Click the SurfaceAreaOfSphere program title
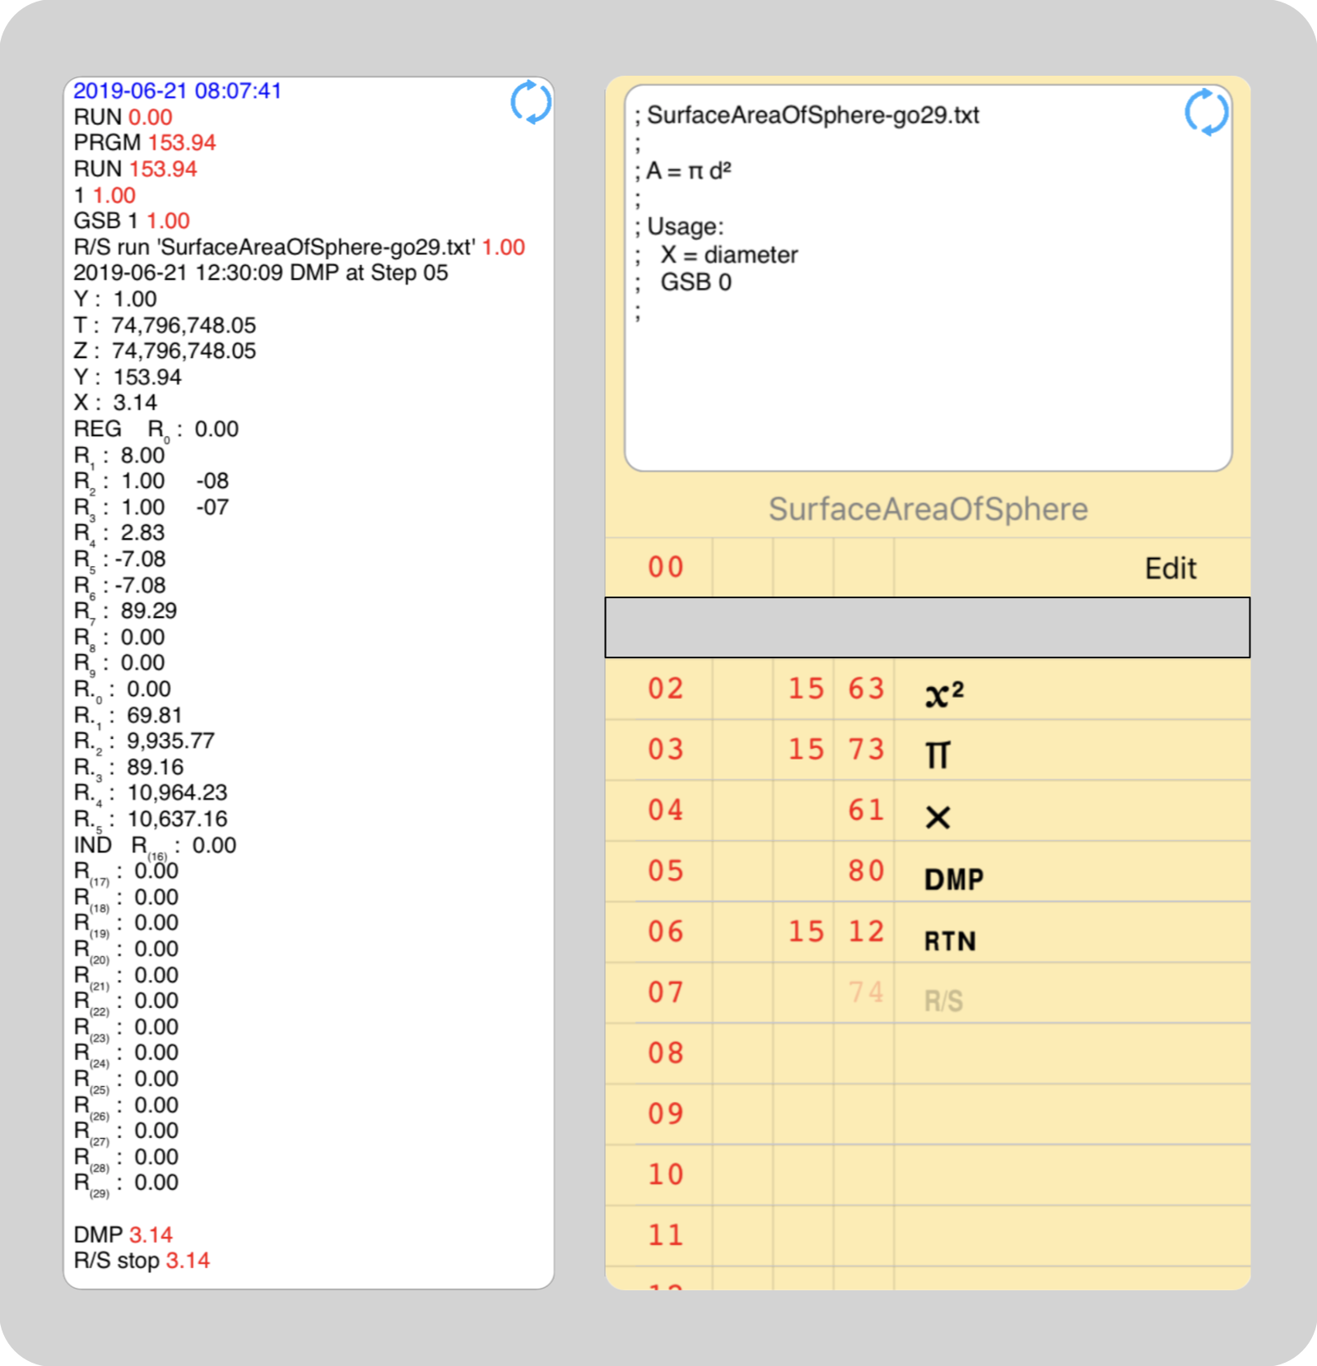Screen dimensions: 1317x1366 point(928,509)
